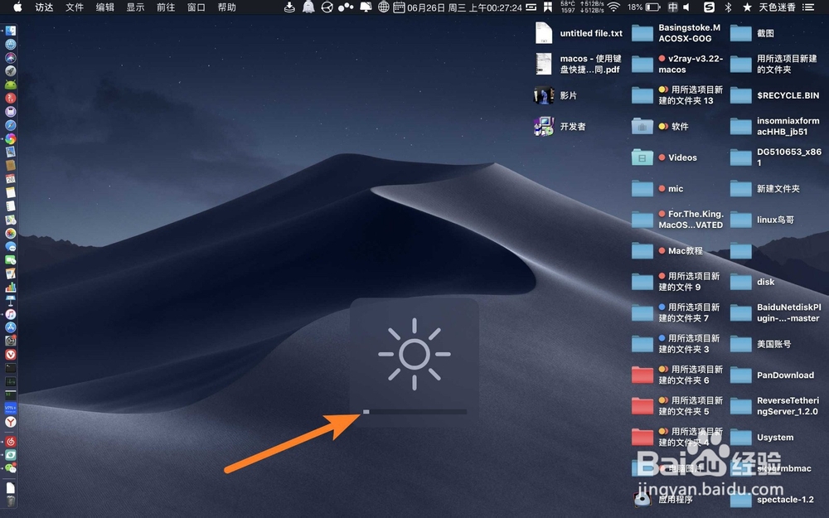Image resolution: width=829 pixels, height=518 pixels.
Task: Open Photos app in the dock
Action: tap(11, 233)
